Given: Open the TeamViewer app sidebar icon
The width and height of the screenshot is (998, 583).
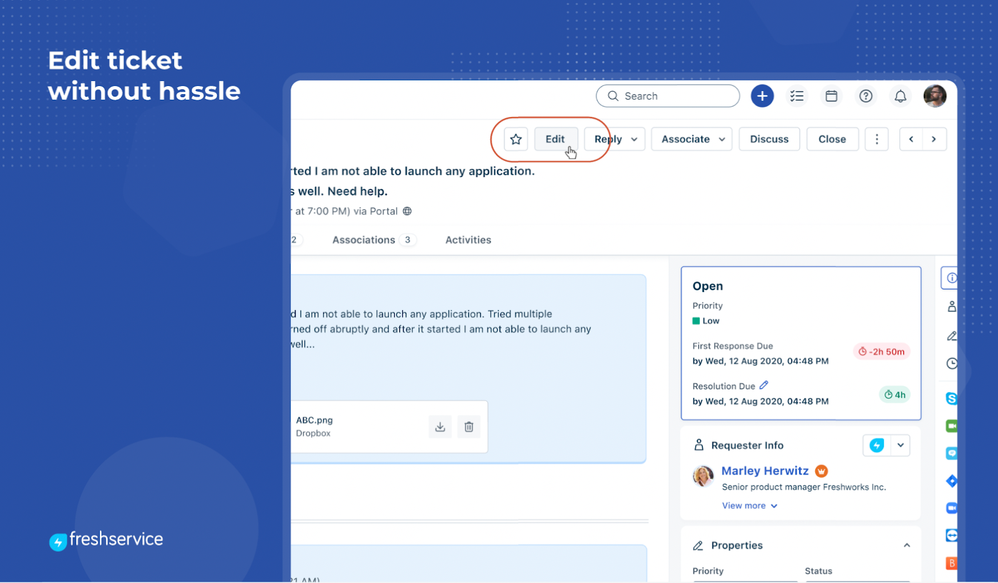Looking at the screenshot, I should (x=952, y=536).
